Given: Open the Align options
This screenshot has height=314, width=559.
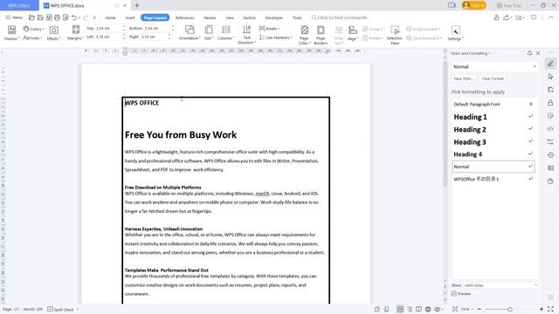Looking at the screenshot, I should tap(353, 33).
